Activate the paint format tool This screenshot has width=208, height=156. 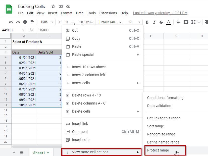click(x=32, y=22)
